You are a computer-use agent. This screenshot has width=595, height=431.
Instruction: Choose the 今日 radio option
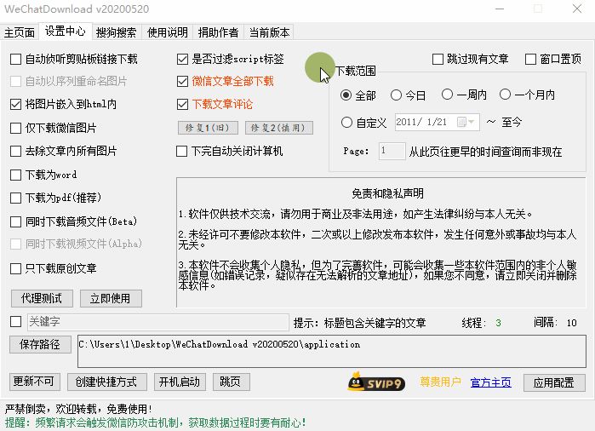coord(396,95)
